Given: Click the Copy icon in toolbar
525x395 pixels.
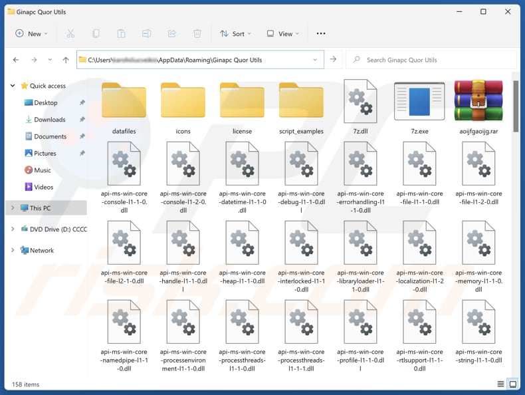Looking at the screenshot, I should (x=96, y=34).
